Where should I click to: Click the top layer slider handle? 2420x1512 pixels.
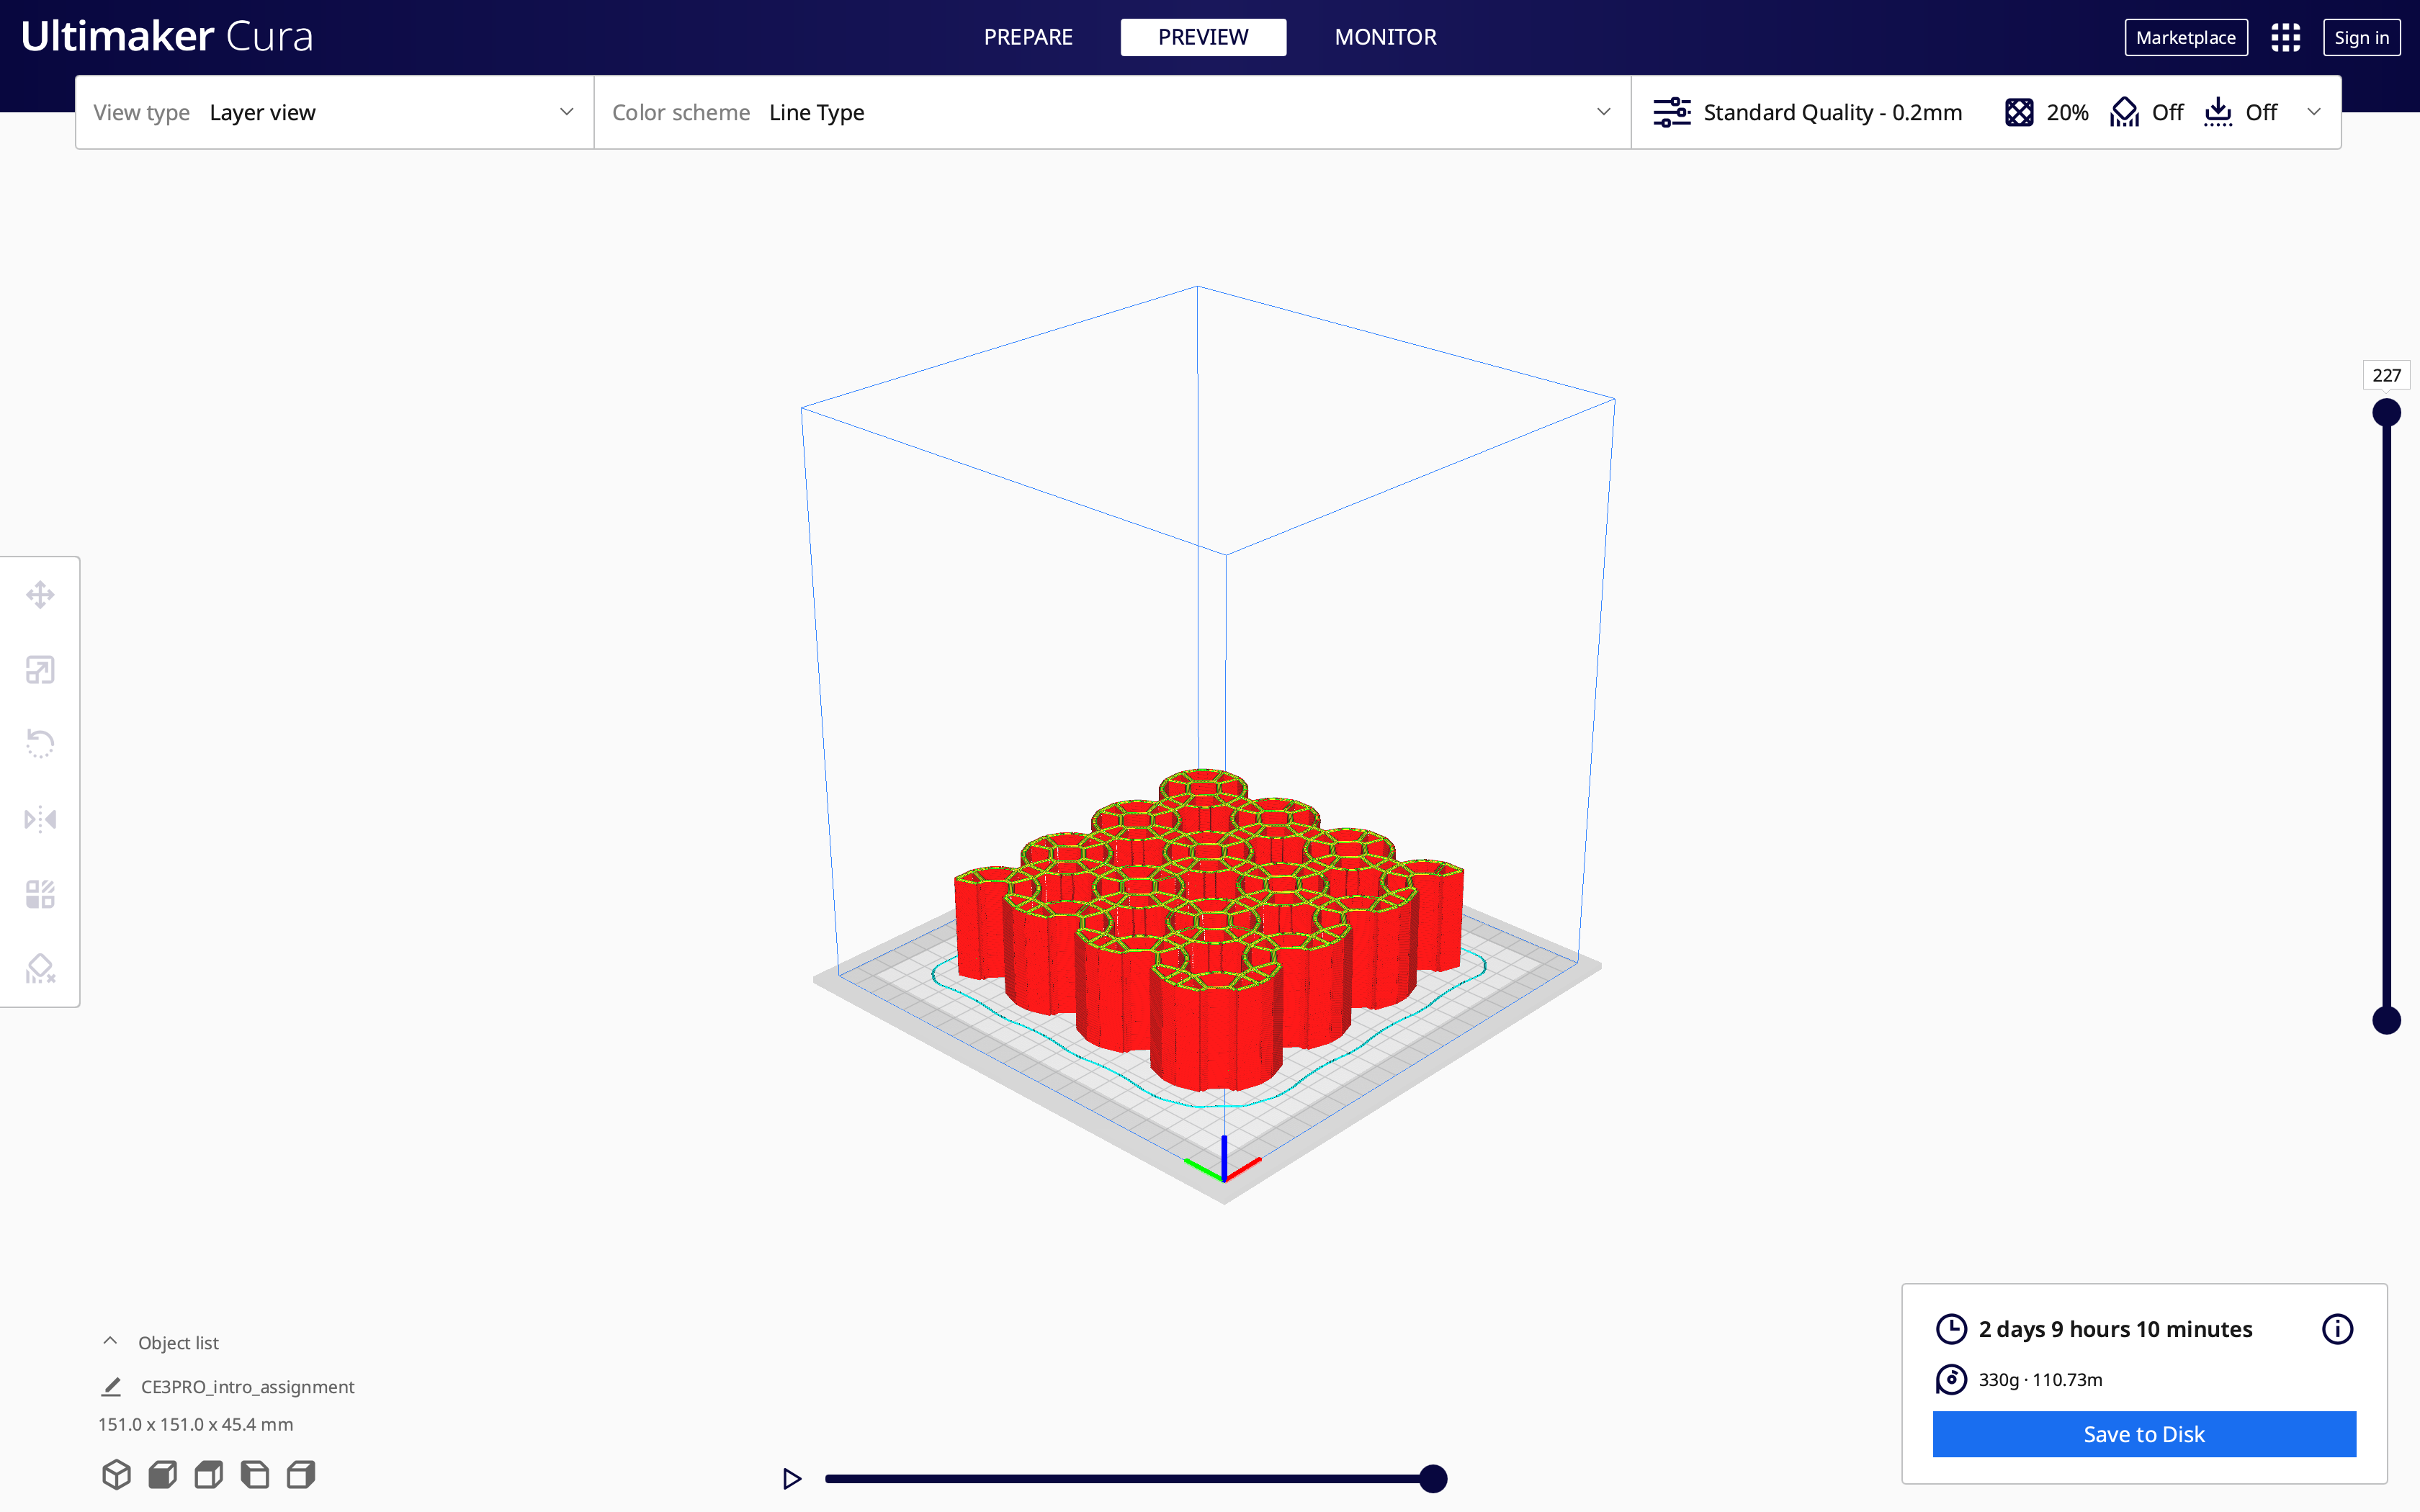2386,412
